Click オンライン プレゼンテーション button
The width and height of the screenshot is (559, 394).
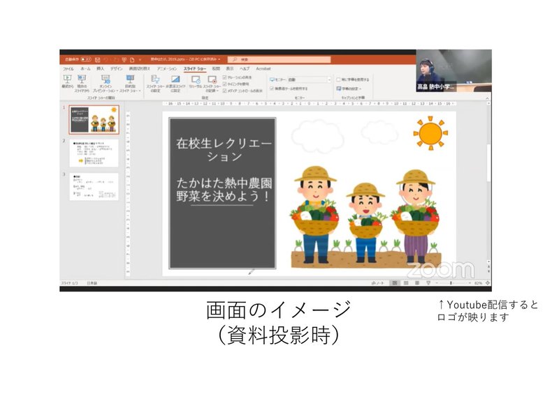point(106,84)
